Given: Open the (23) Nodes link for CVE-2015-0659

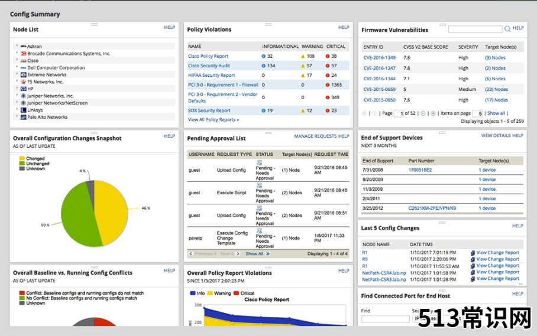Looking at the screenshot, I should pos(496,89).
